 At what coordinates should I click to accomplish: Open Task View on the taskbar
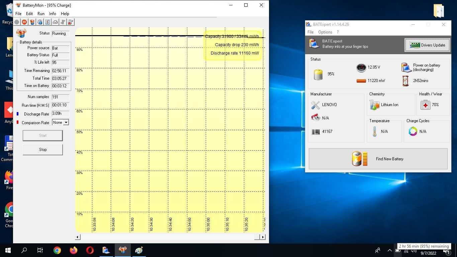pos(40,250)
